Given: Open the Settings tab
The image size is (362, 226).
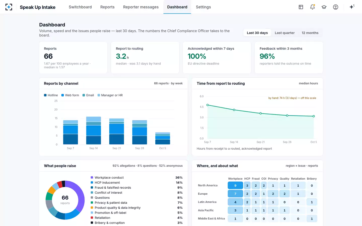Looking at the screenshot, I should click(203, 7).
